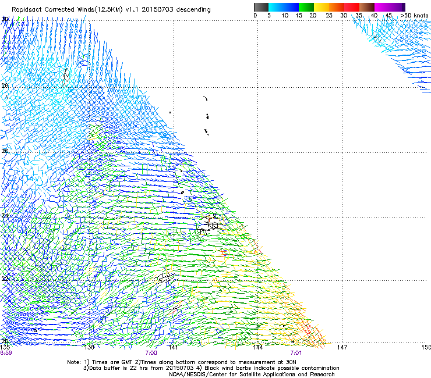Screen dimensions: 431x378
Task: Click the NOAA/NESDIS credit line
Action: click(x=252, y=375)
